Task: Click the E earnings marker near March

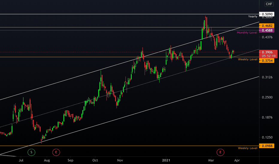Action: 220,152
